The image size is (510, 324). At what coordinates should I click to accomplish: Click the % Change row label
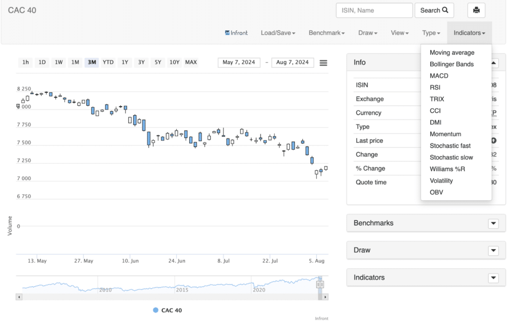click(370, 168)
